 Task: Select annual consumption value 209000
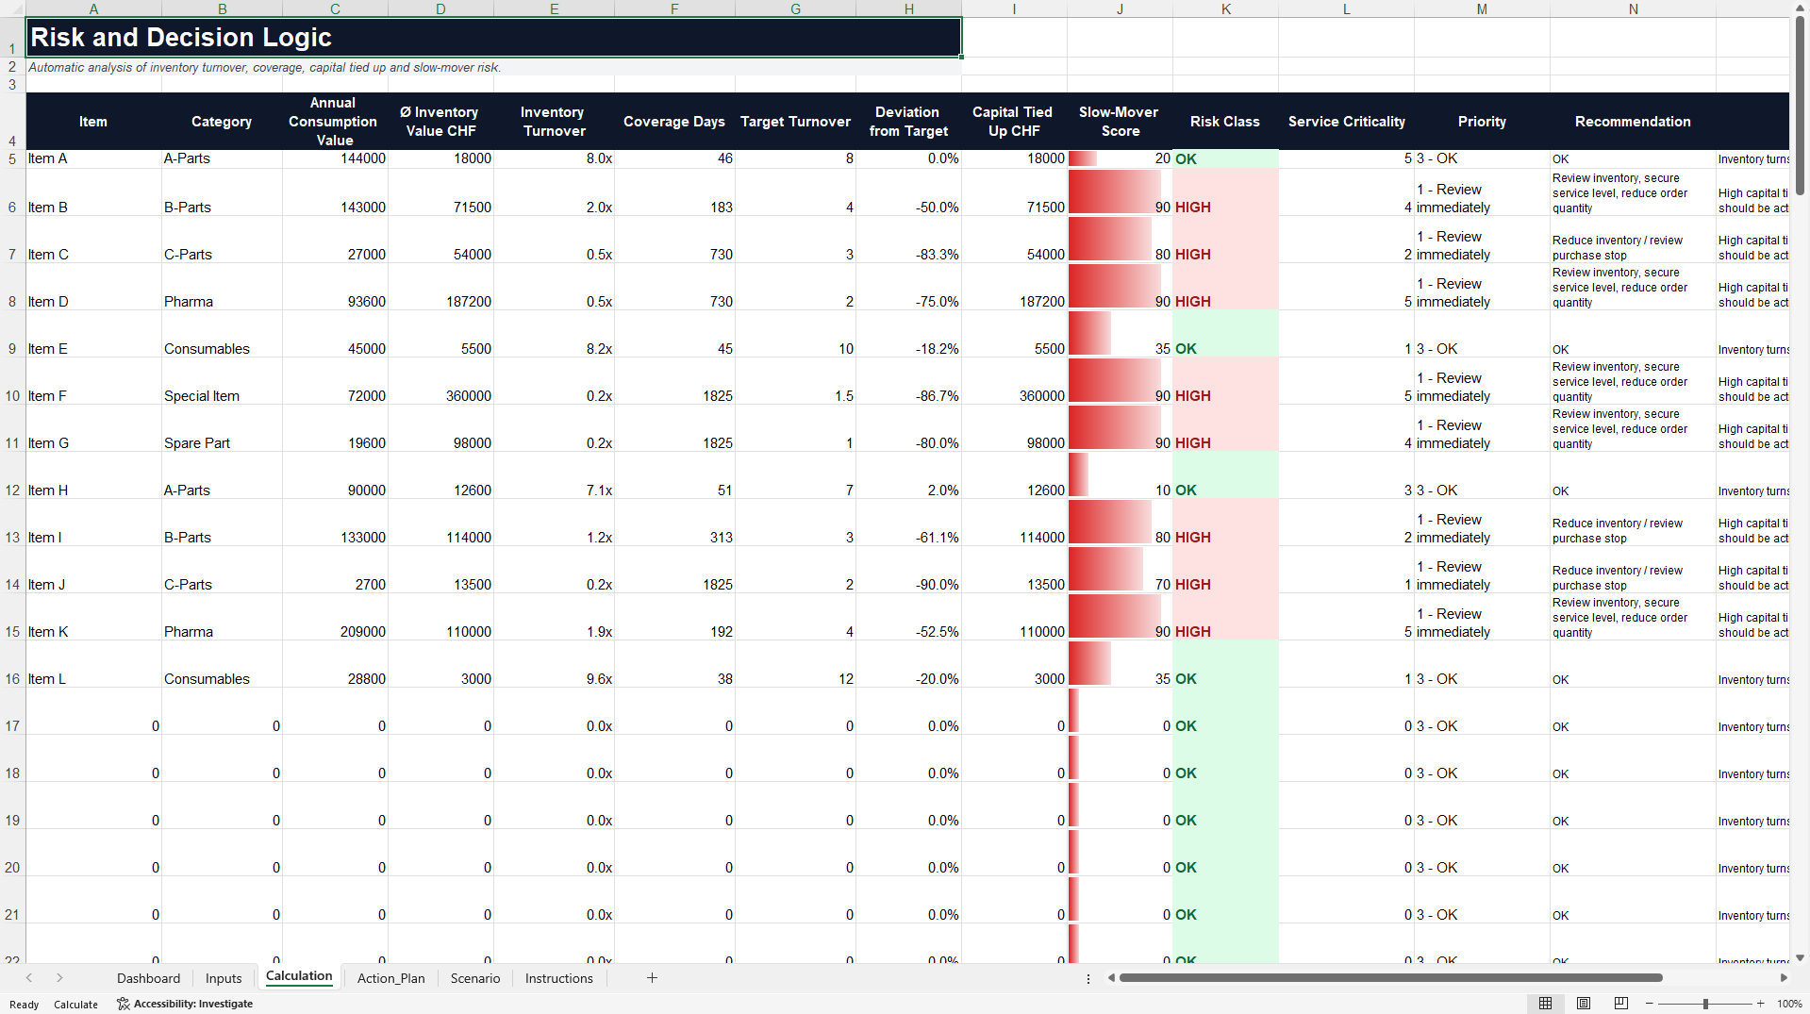[335, 617]
